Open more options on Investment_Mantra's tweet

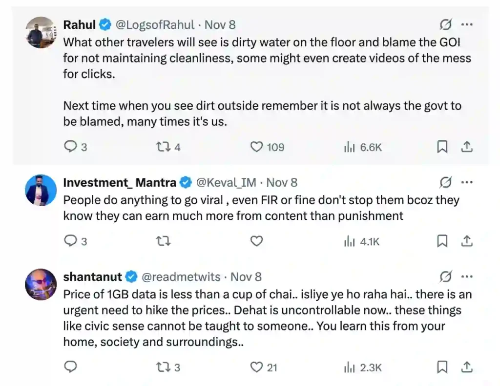click(x=466, y=183)
